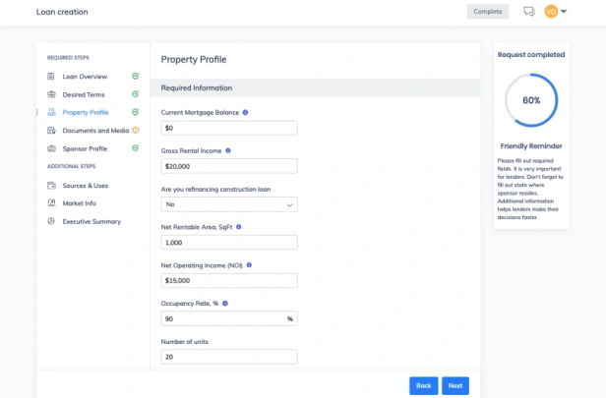Screen dimensions: 606x398
Task: Click info icon next to Gross Rental Income
Action: pos(228,150)
